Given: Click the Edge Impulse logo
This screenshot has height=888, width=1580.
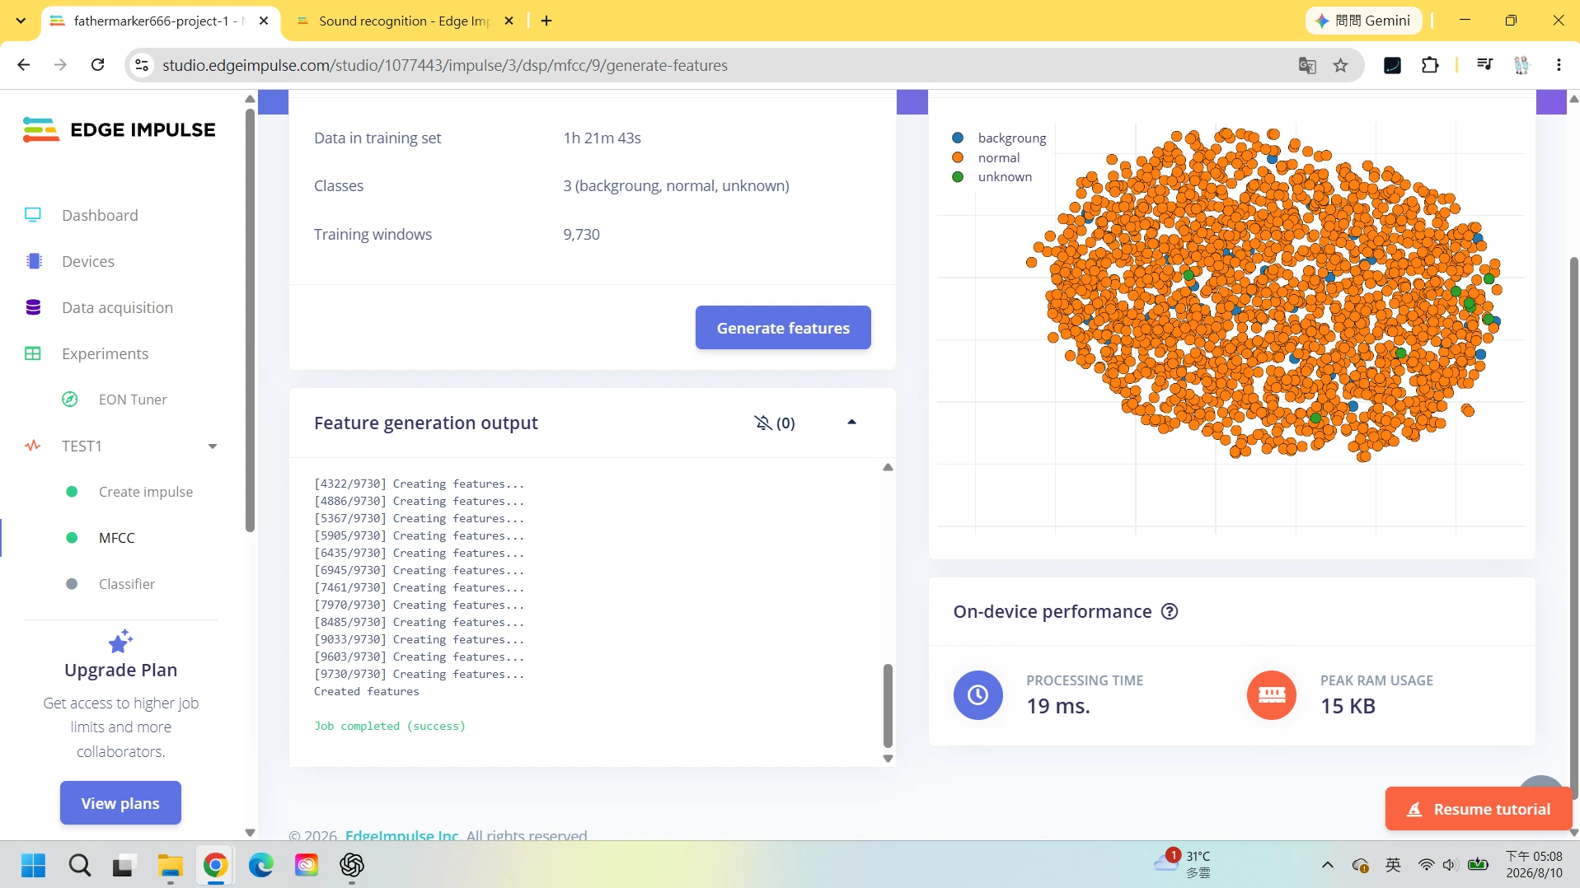Looking at the screenshot, I should click(120, 129).
